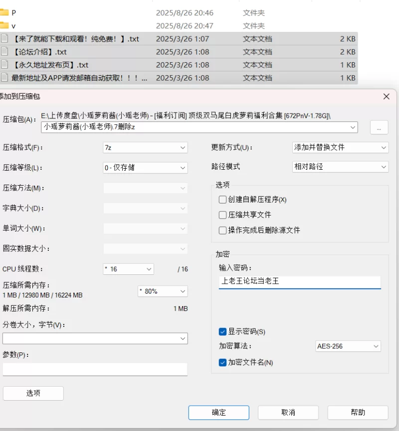Click the date 2025/8/26 20:46
This screenshot has height=431, width=399.
[185, 12]
